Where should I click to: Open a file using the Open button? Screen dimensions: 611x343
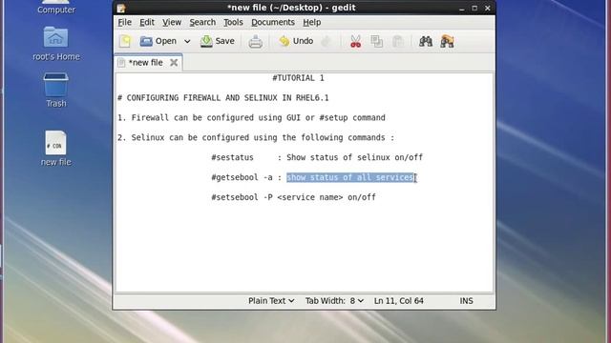(158, 41)
